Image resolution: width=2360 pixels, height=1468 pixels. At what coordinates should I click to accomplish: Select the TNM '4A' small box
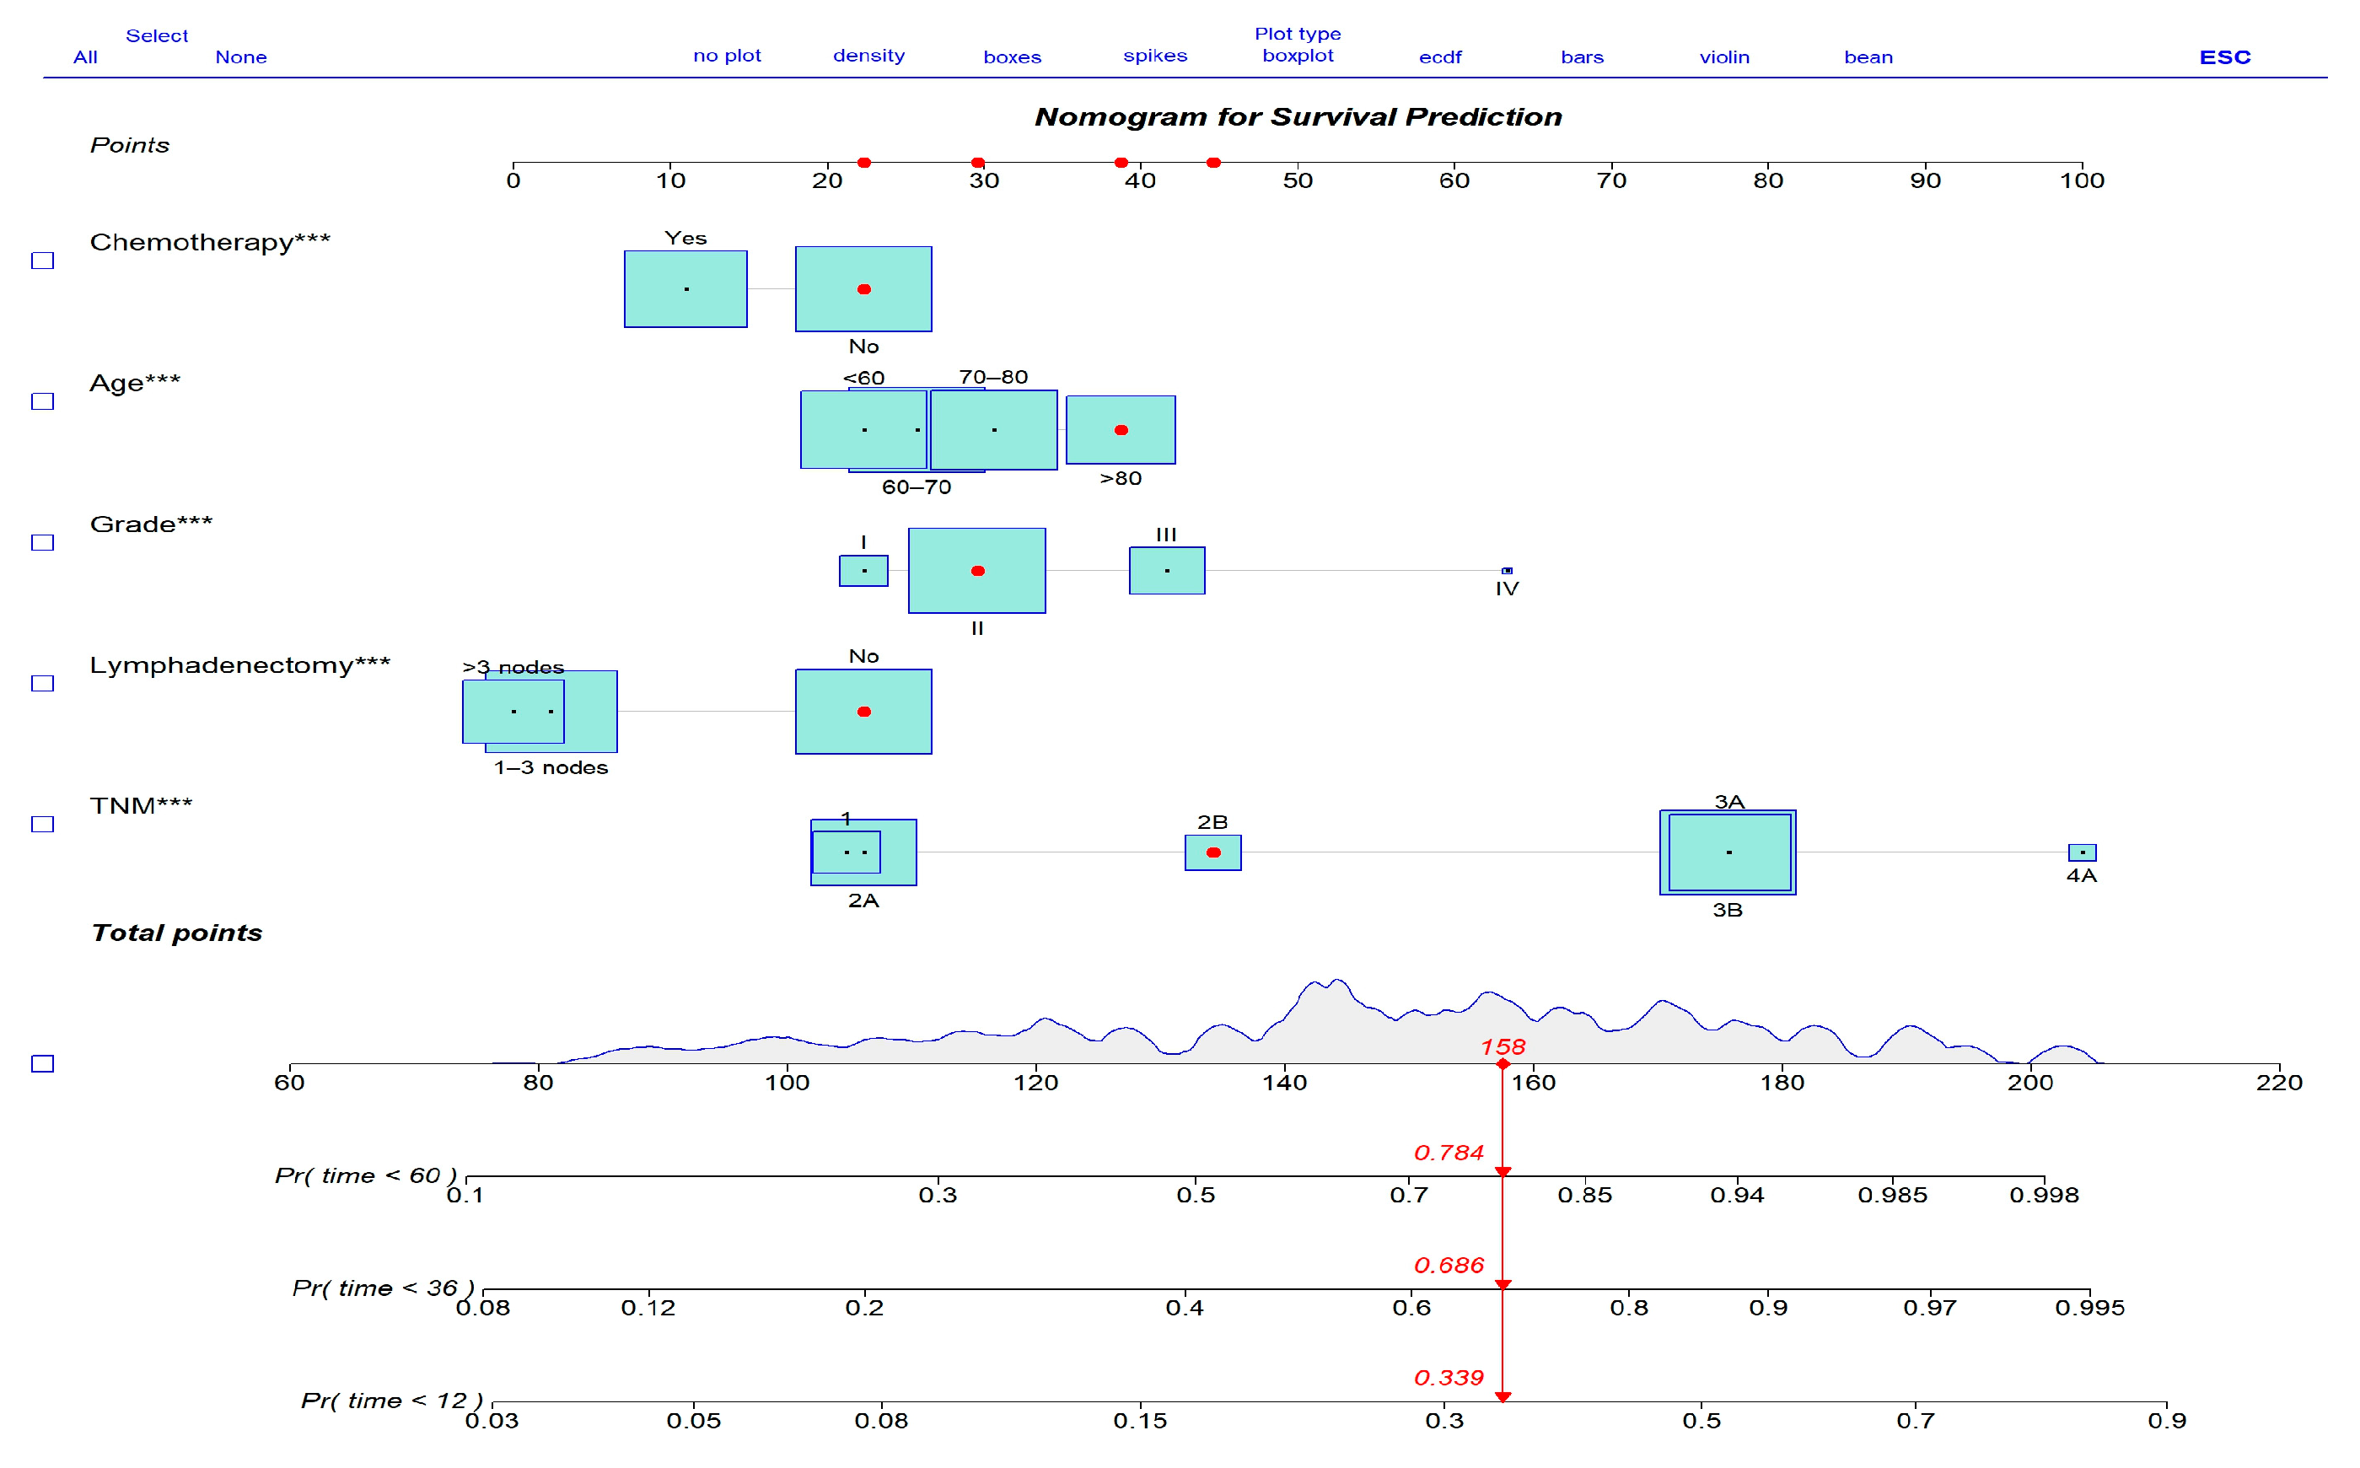(x=2082, y=852)
